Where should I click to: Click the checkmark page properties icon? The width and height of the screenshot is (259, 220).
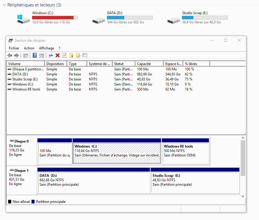pos(64,55)
